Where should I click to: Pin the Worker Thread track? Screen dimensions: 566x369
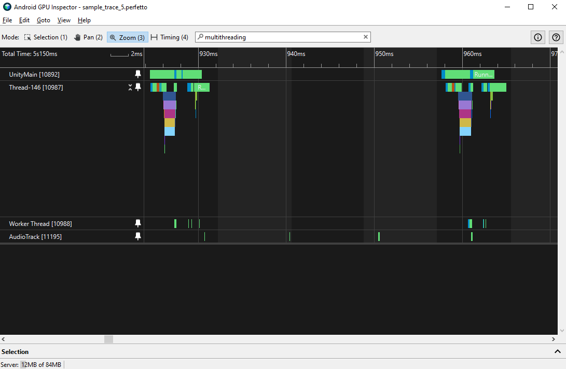(x=138, y=223)
